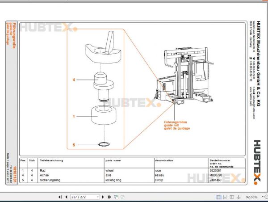
Task: Click the 'Bestellnummer' column header
Action: click(220, 160)
